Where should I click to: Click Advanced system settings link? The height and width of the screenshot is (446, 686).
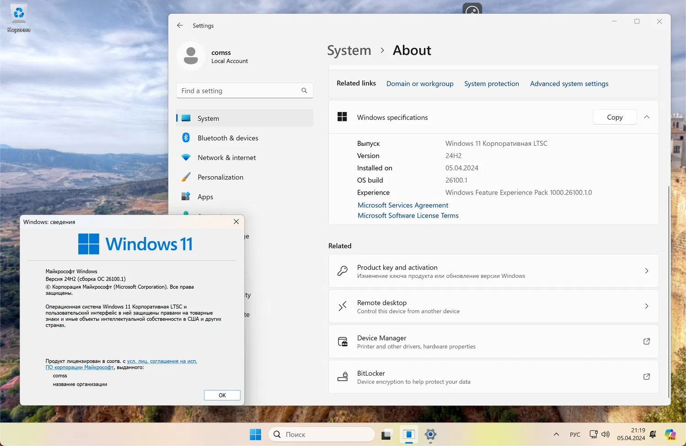(569, 84)
